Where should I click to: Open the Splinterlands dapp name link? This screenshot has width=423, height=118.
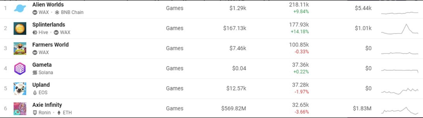(49, 25)
